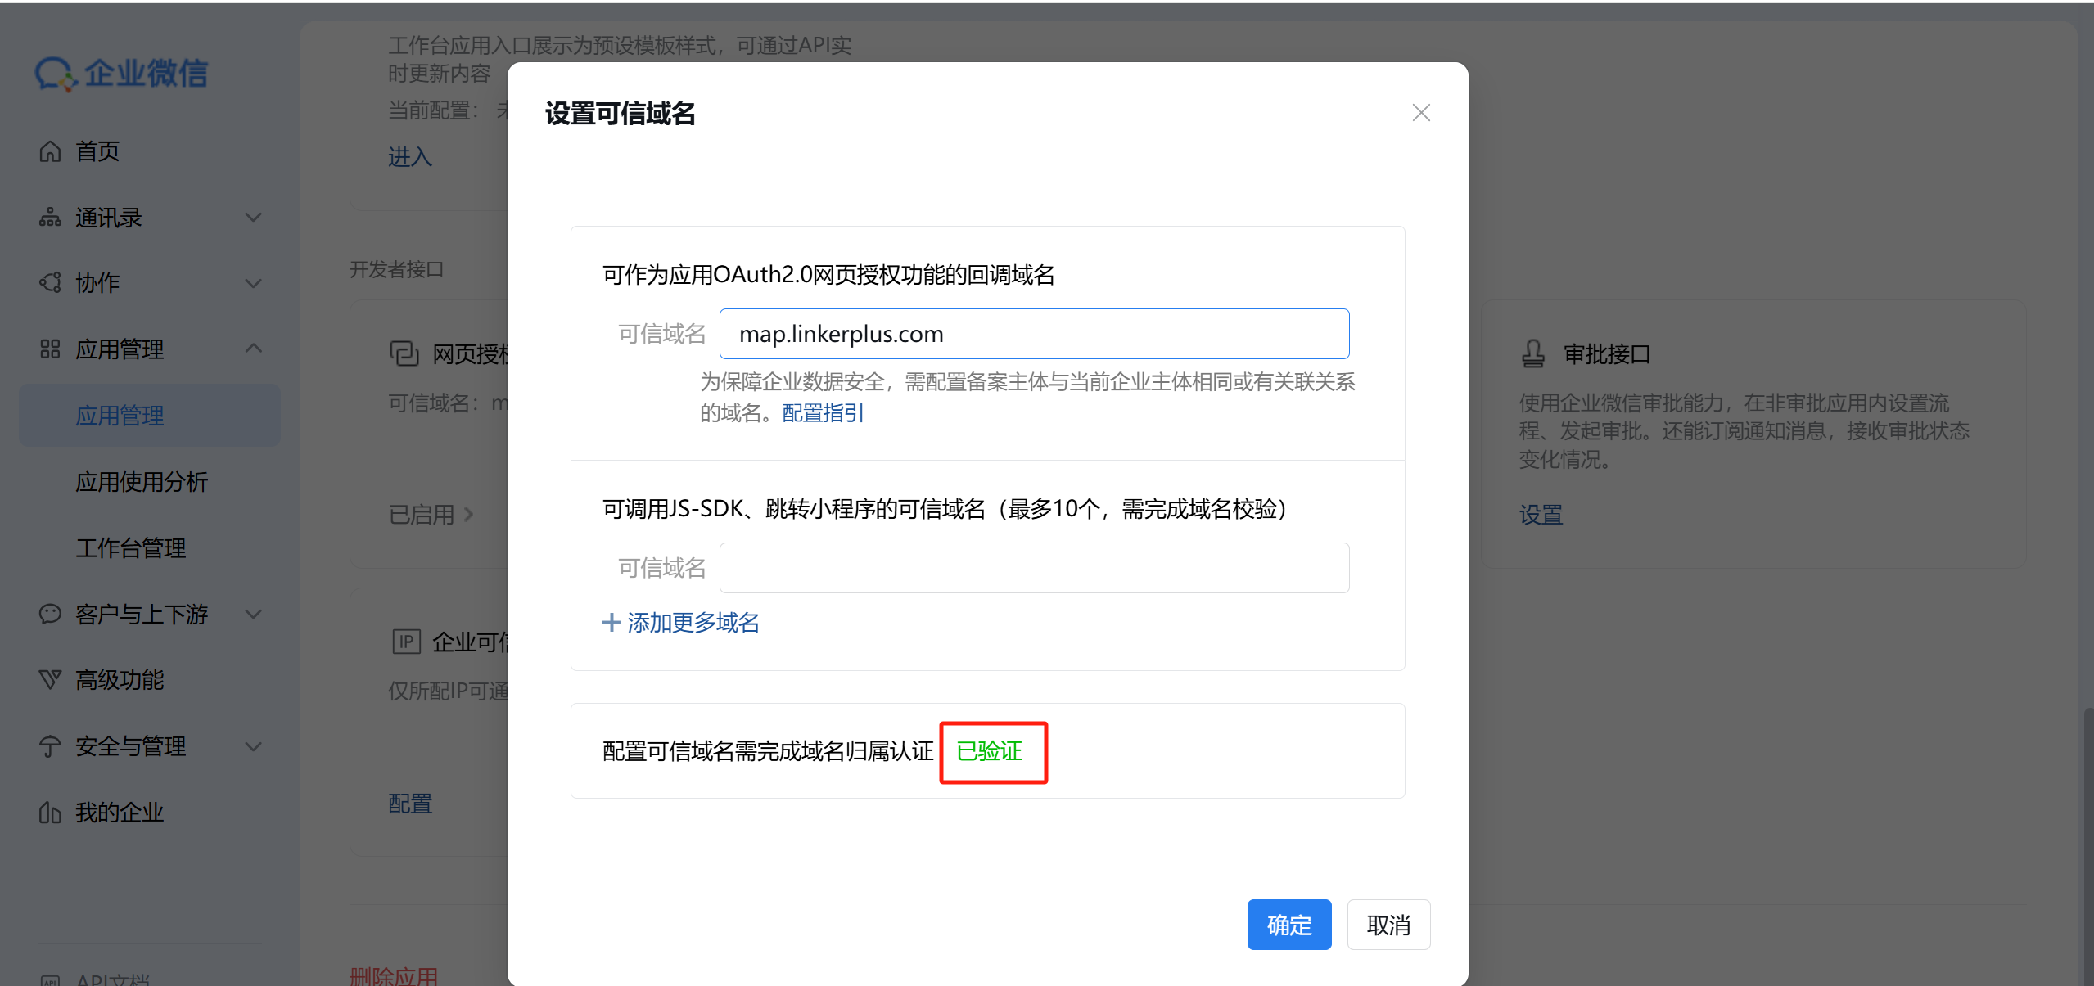Click the home icon beside 首页

(x=50, y=151)
